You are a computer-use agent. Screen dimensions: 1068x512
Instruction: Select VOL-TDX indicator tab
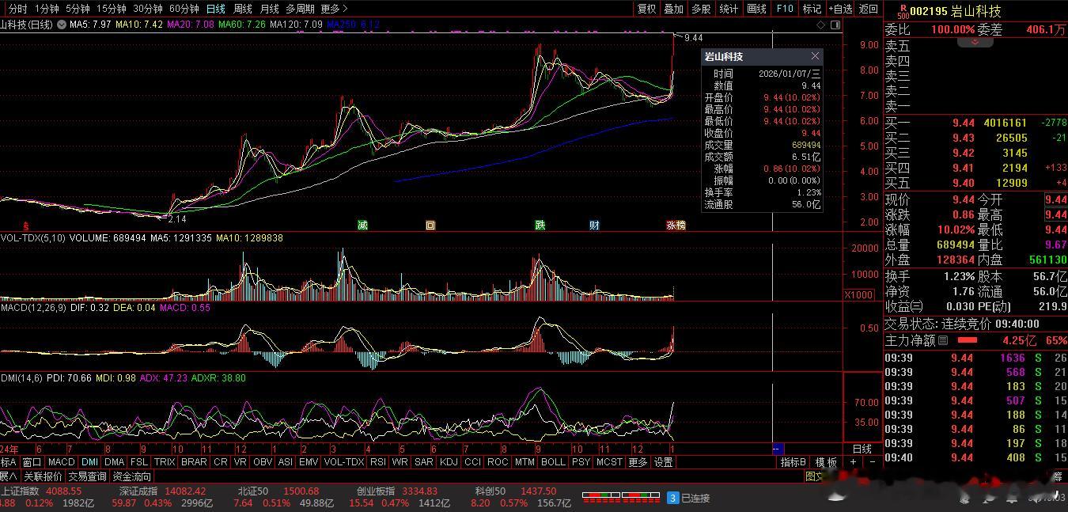[x=344, y=462]
